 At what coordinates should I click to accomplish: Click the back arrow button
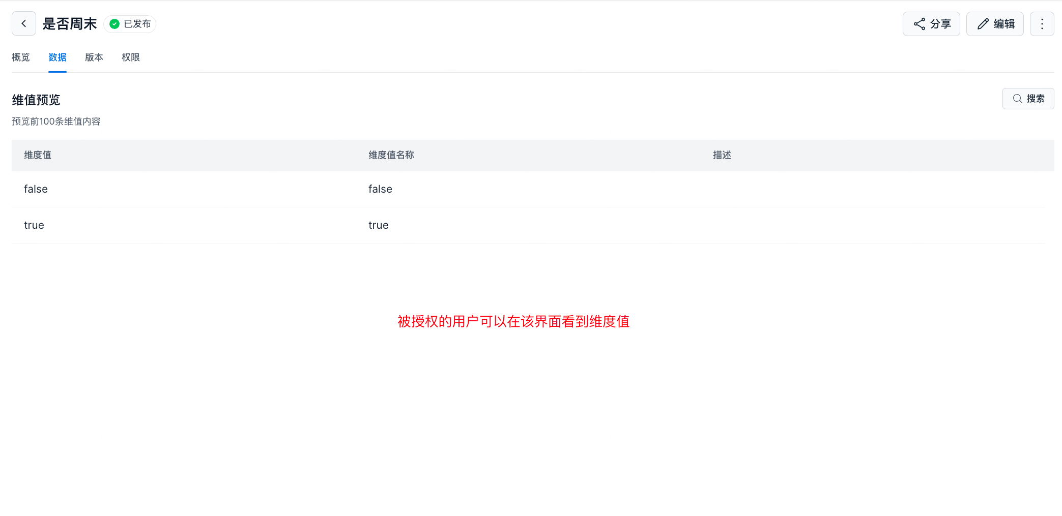(x=24, y=23)
